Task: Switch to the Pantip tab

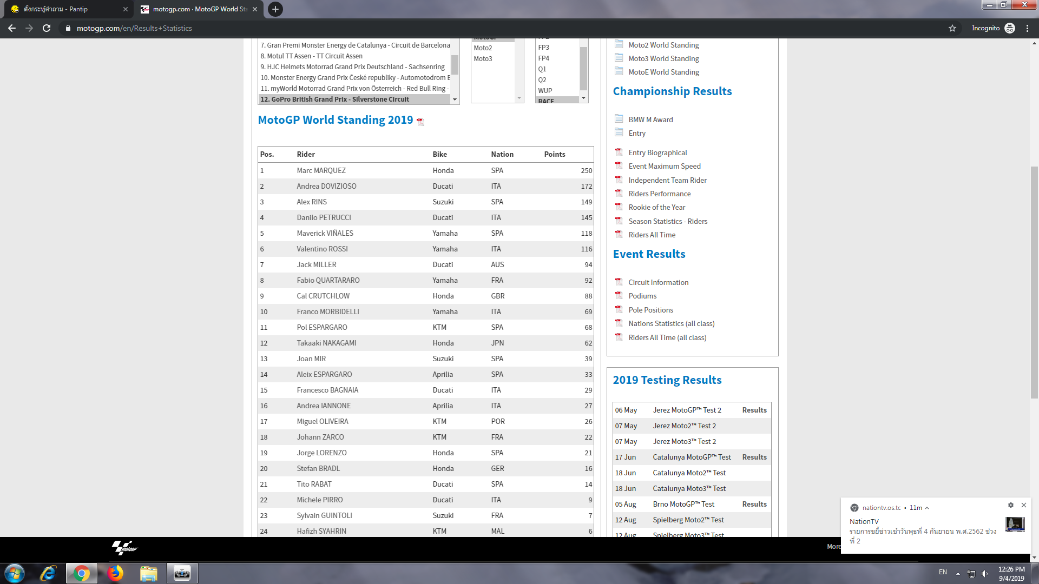Action: 68,9
